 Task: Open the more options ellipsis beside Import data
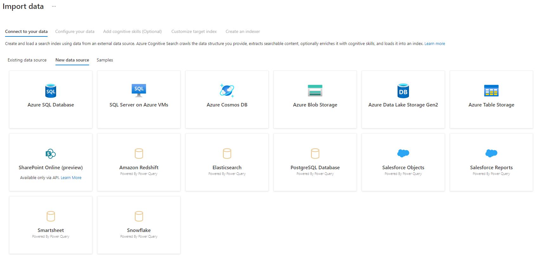click(x=54, y=6)
